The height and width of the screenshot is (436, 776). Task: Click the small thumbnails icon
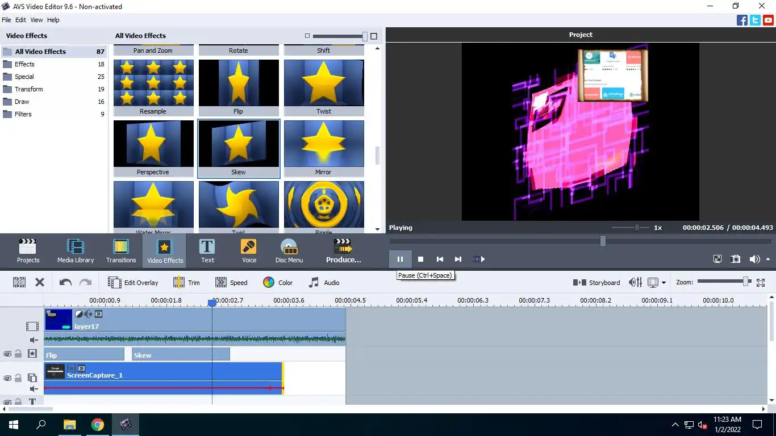tap(307, 36)
